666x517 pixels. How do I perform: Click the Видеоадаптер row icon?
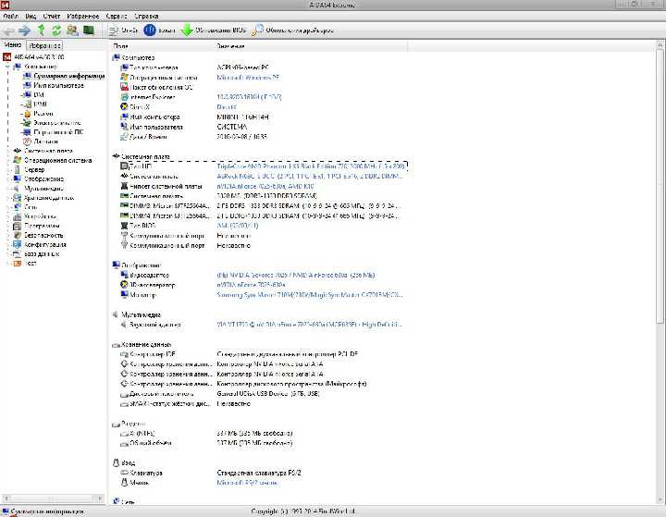pos(124,275)
